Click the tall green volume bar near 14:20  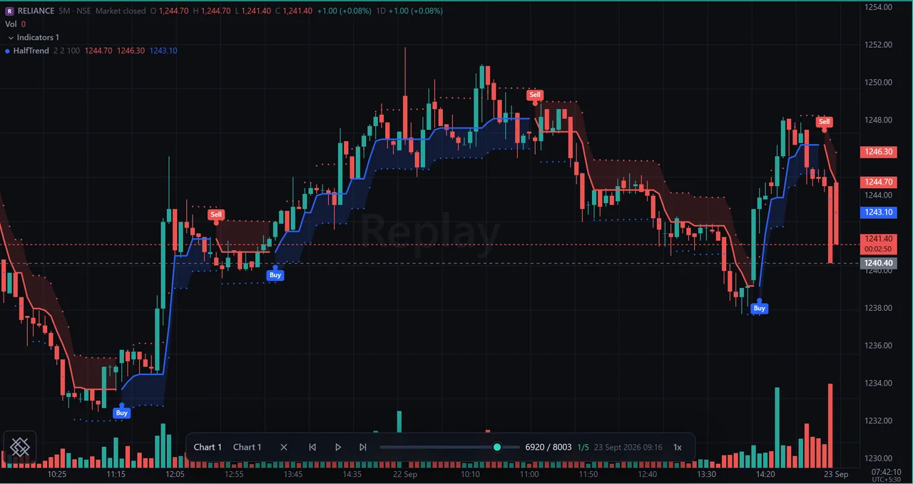(x=777, y=428)
